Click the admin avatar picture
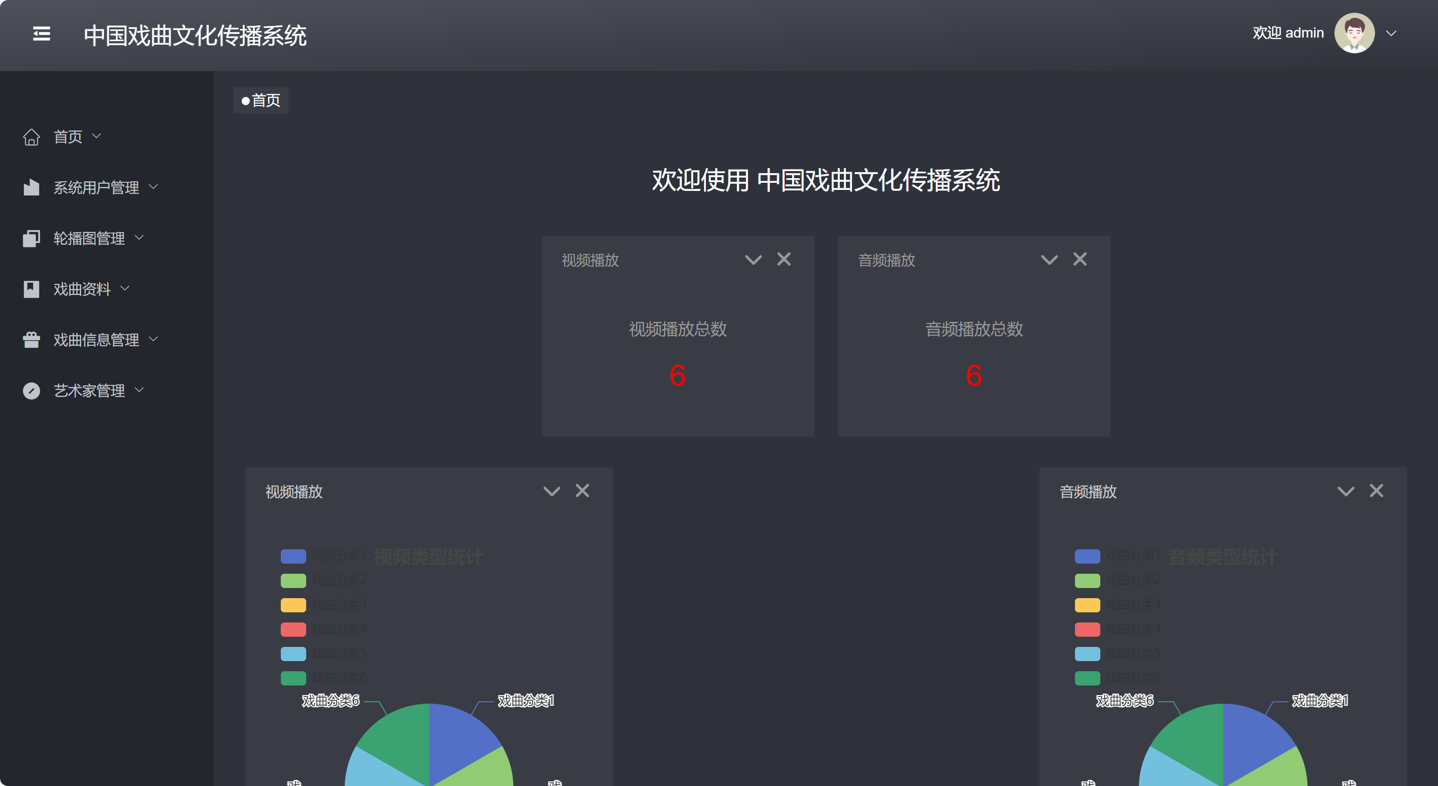The image size is (1438, 786). [1354, 33]
